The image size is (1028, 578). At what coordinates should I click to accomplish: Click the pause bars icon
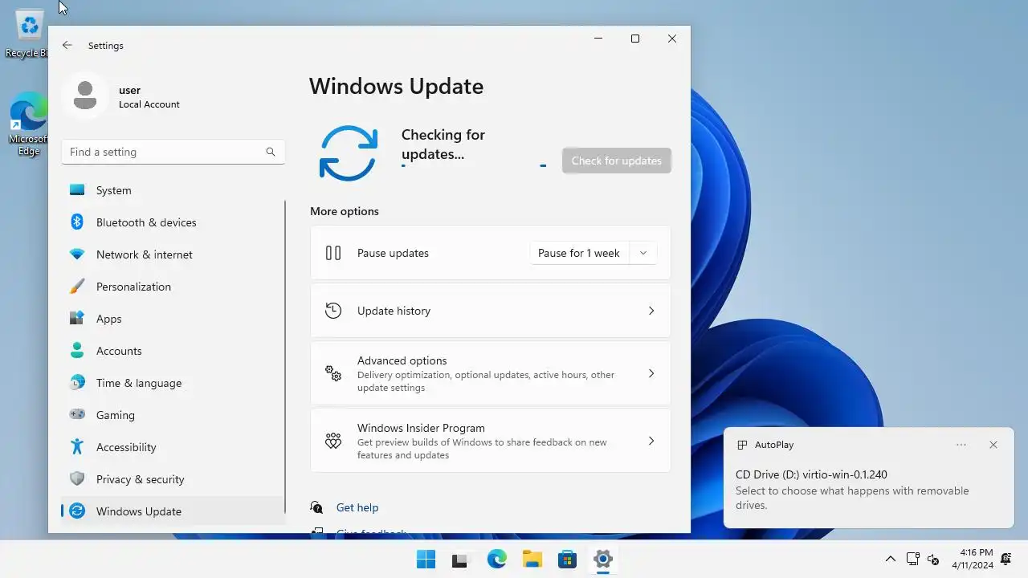click(333, 253)
